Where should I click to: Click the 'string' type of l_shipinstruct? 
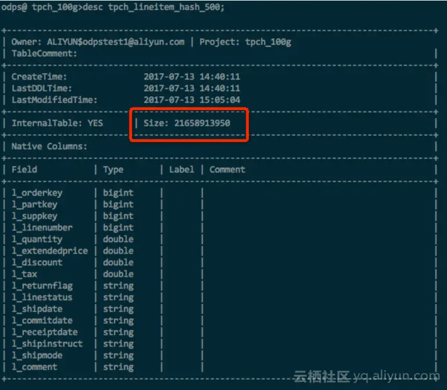[x=118, y=344]
